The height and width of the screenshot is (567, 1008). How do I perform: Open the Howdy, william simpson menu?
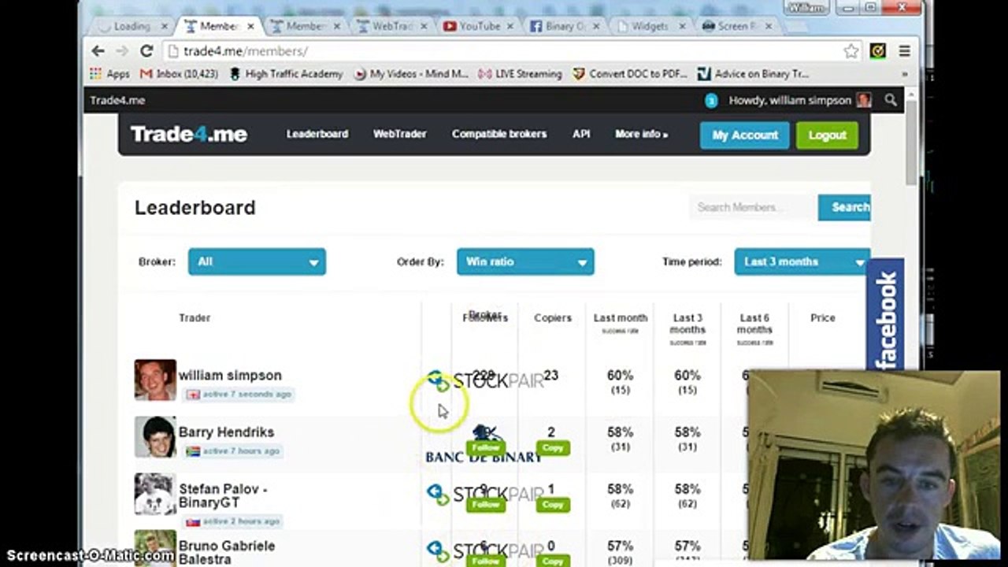coord(799,100)
